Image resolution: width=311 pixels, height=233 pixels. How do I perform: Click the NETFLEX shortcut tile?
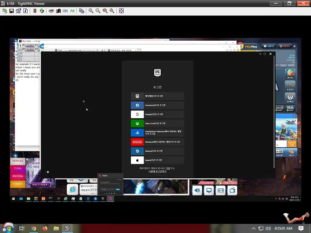pos(18,161)
